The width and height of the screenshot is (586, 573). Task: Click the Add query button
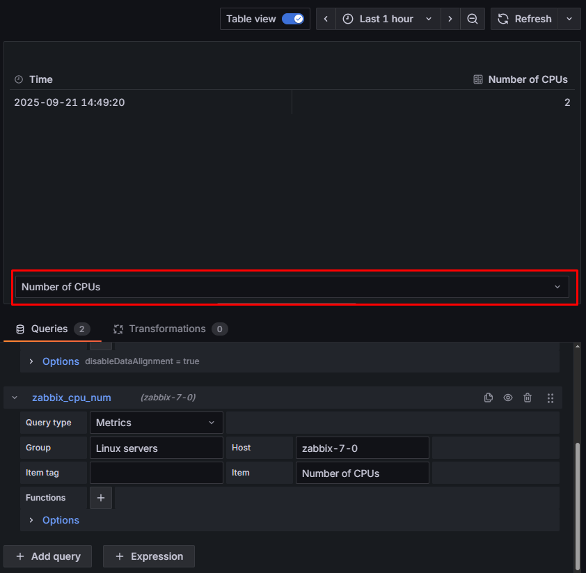click(x=49, y=556)
